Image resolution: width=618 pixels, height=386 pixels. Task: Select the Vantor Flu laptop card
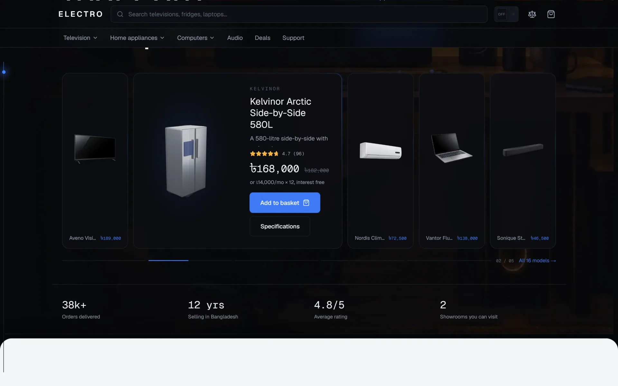point(452,161)
